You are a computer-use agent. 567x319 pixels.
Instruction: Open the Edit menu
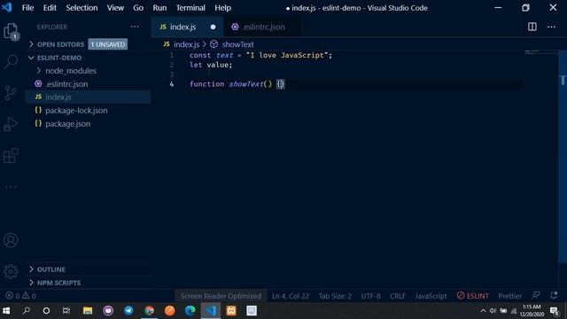click(50, 8)
